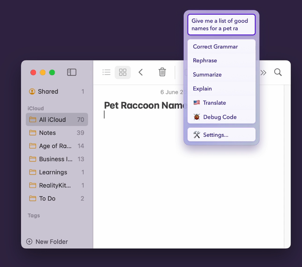
Task: Toggle the Notes sidebar panel icon
Action: click(x=72, y=72)
